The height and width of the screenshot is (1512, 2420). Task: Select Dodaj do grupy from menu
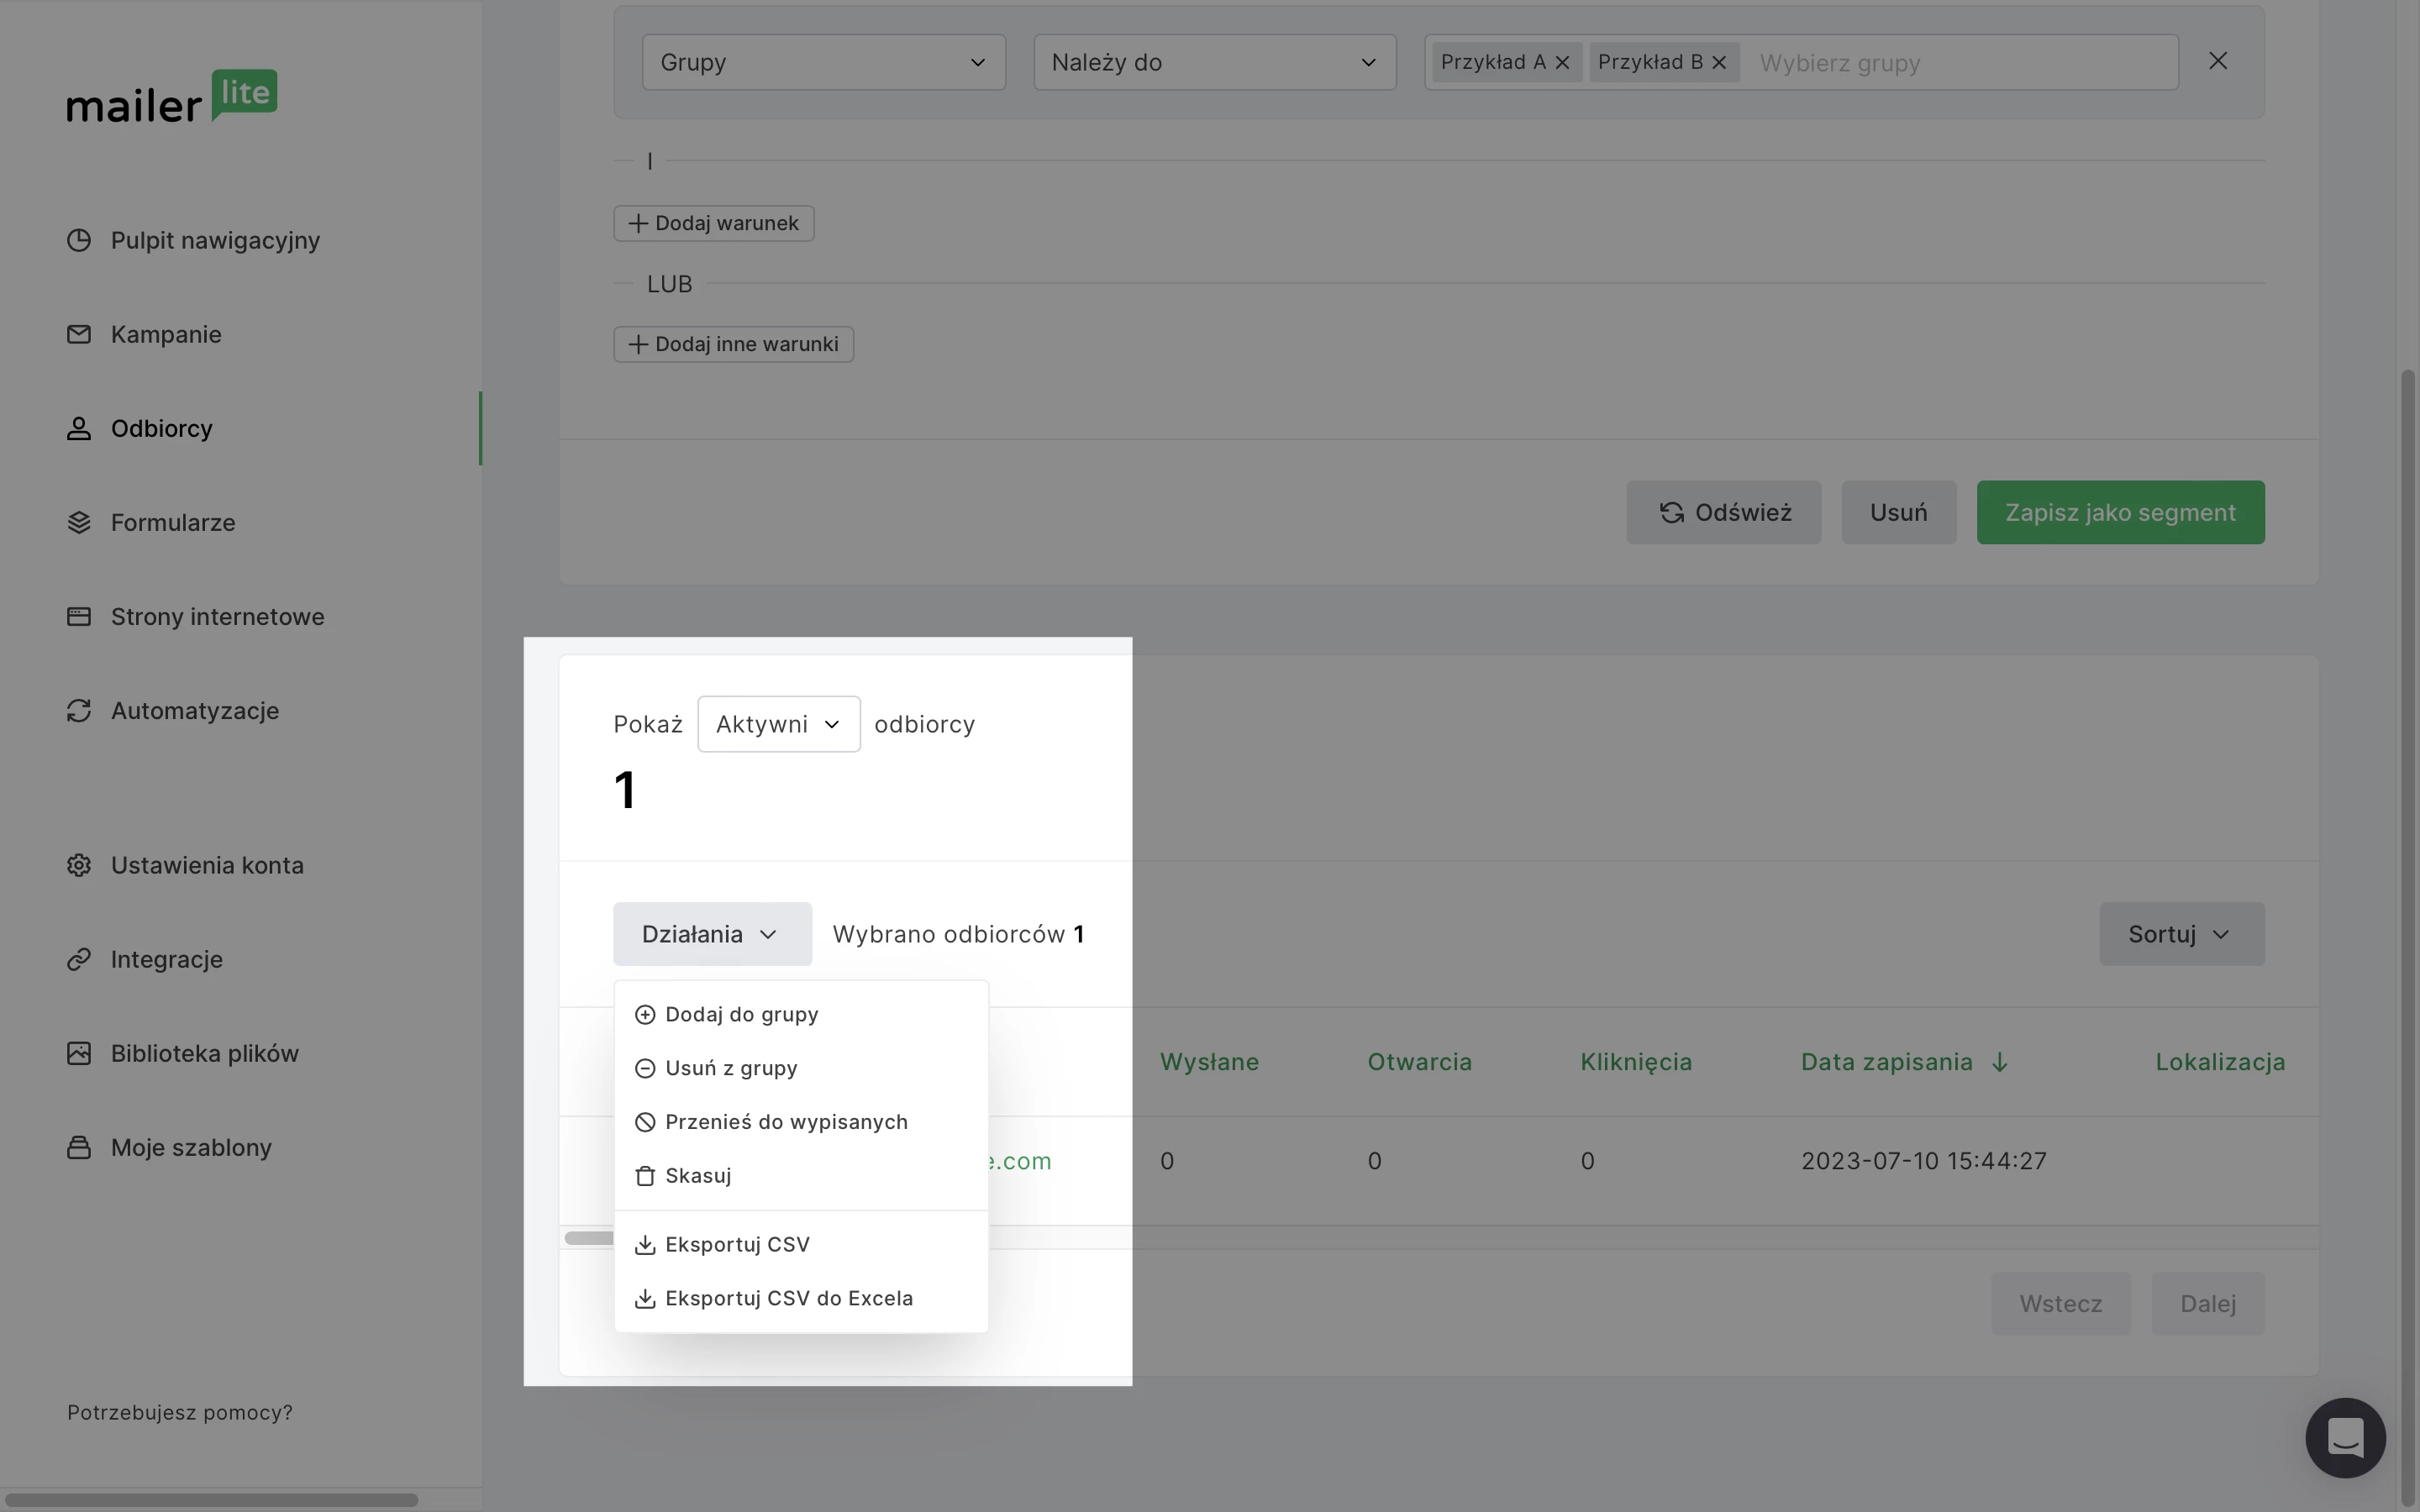(741, 1014)
